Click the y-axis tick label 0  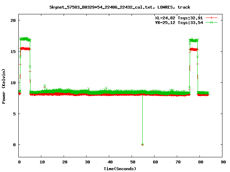(14, 145)
